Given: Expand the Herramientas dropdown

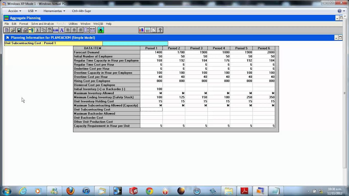Looking at the screenshot, I should 54,11.
